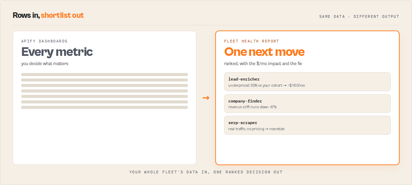Choose the serp-scraper monetize card

click(x=307, y=125)
